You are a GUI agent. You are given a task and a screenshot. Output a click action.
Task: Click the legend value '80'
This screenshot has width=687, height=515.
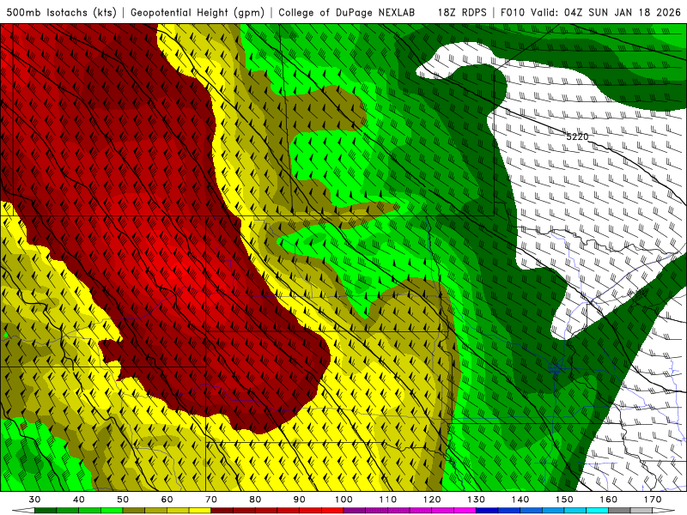click(255, 500)
